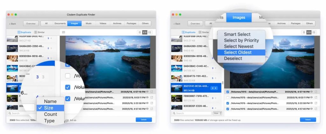Click the file list scrollbar in right window
This screenshot has width=326, height=134.
223,83
